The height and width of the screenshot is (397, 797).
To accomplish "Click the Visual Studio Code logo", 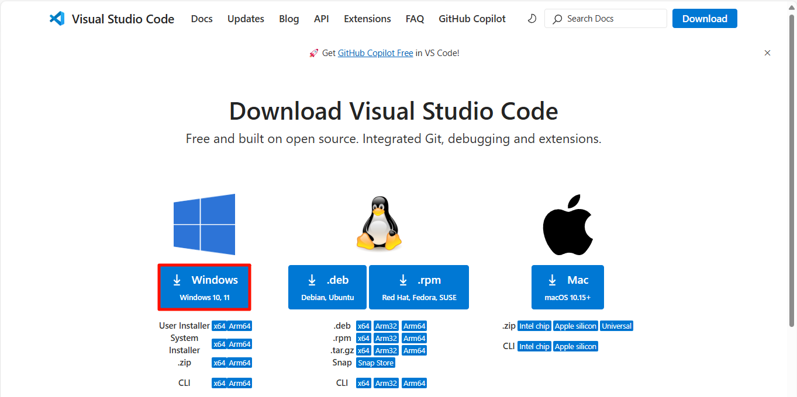I will (57, 18).
